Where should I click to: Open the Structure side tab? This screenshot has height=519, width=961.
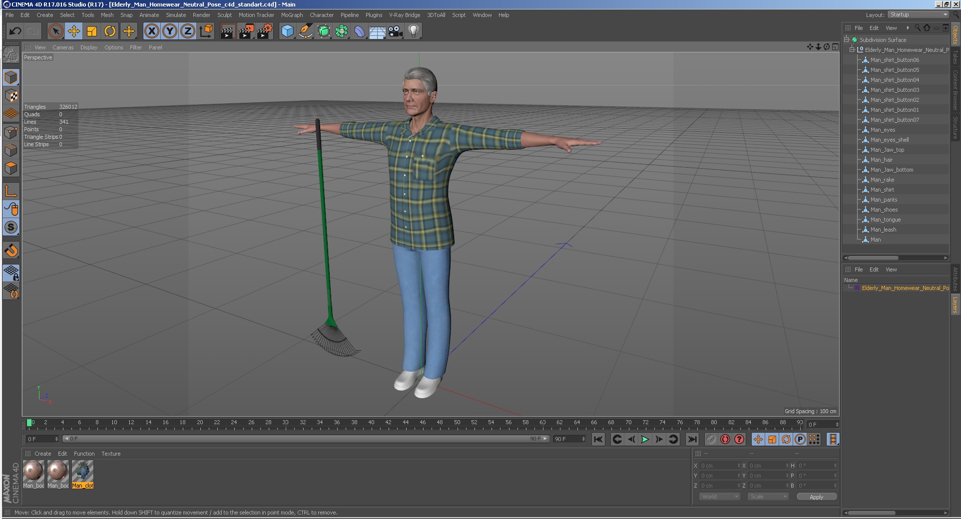955,128
